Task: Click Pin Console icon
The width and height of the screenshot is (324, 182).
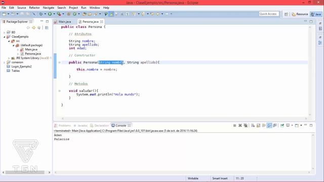Action: click(282, 125)
